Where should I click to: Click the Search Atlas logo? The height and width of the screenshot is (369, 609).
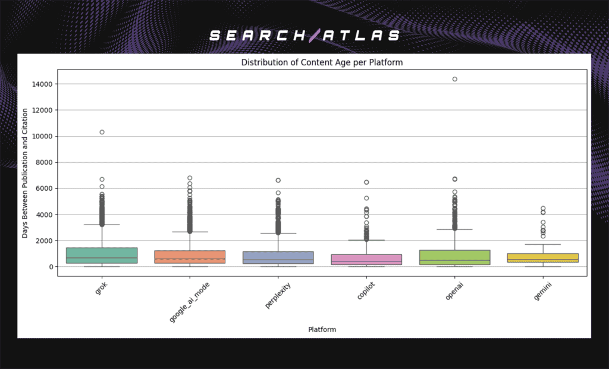click(x=304, y=36)
